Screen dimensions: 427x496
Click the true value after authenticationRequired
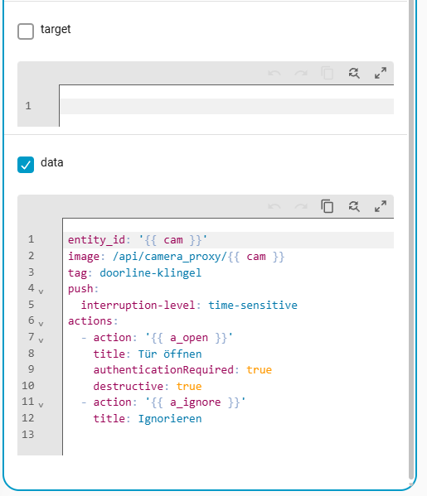(260, 370)
